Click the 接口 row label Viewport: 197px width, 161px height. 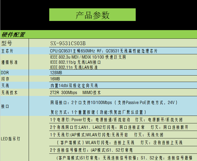pyautogui.click(x=5, y=106)
